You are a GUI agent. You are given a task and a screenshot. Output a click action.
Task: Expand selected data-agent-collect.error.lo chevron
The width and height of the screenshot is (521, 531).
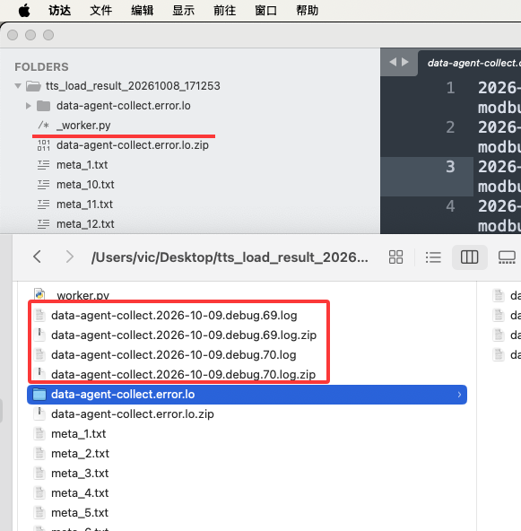pos(459,395)
